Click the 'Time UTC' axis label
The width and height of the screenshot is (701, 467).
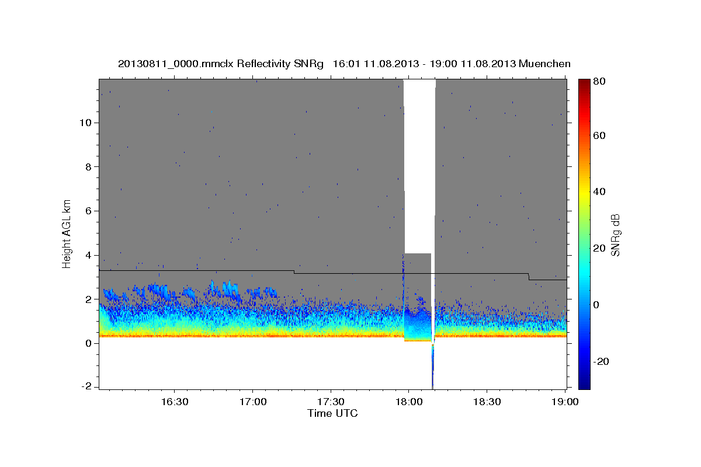332,413
